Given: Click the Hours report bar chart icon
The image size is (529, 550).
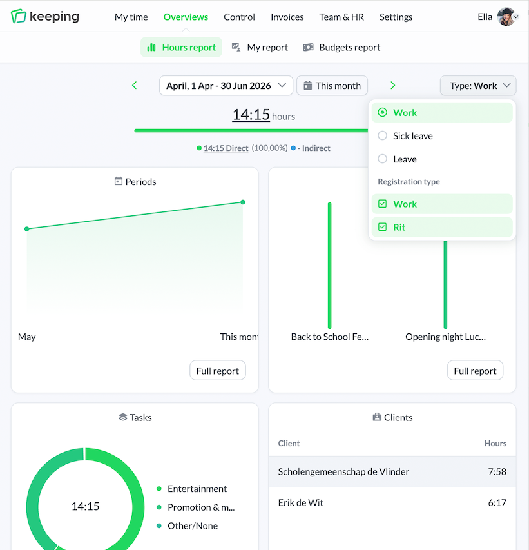Looking at the screenshot, I should click(x=151, y=47).
